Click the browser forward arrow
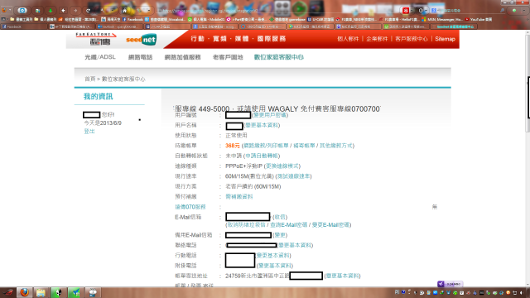The width and height of the screenshot is (530, 298). click(x=75, y=11)
